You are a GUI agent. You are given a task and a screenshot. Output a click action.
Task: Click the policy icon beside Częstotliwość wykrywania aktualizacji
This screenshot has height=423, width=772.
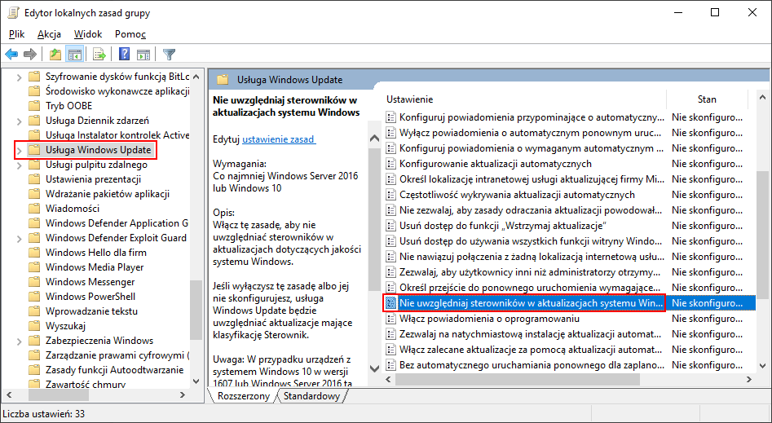[390, 195]
